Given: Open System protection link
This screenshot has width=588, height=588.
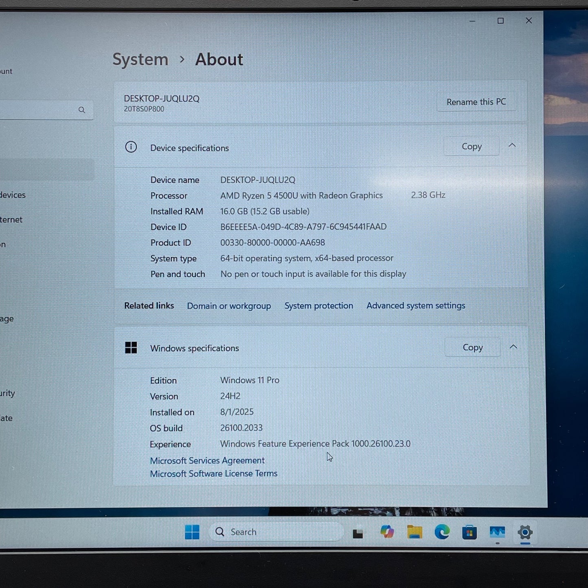Looking at the screenshot, I should [319, 306].
